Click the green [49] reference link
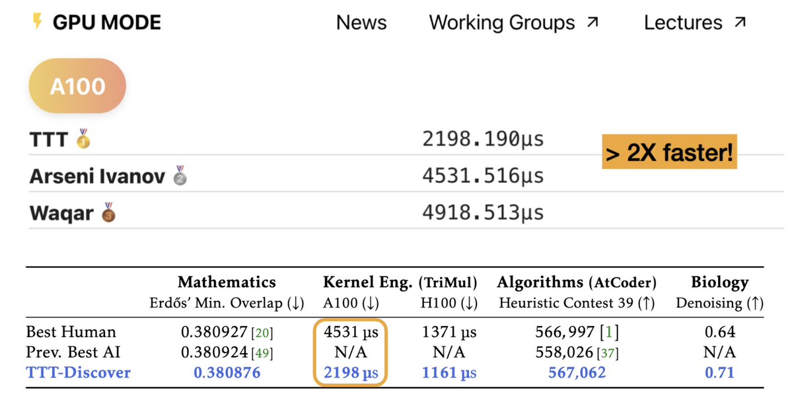Screen dimensions: 792x398 point(263,352)
